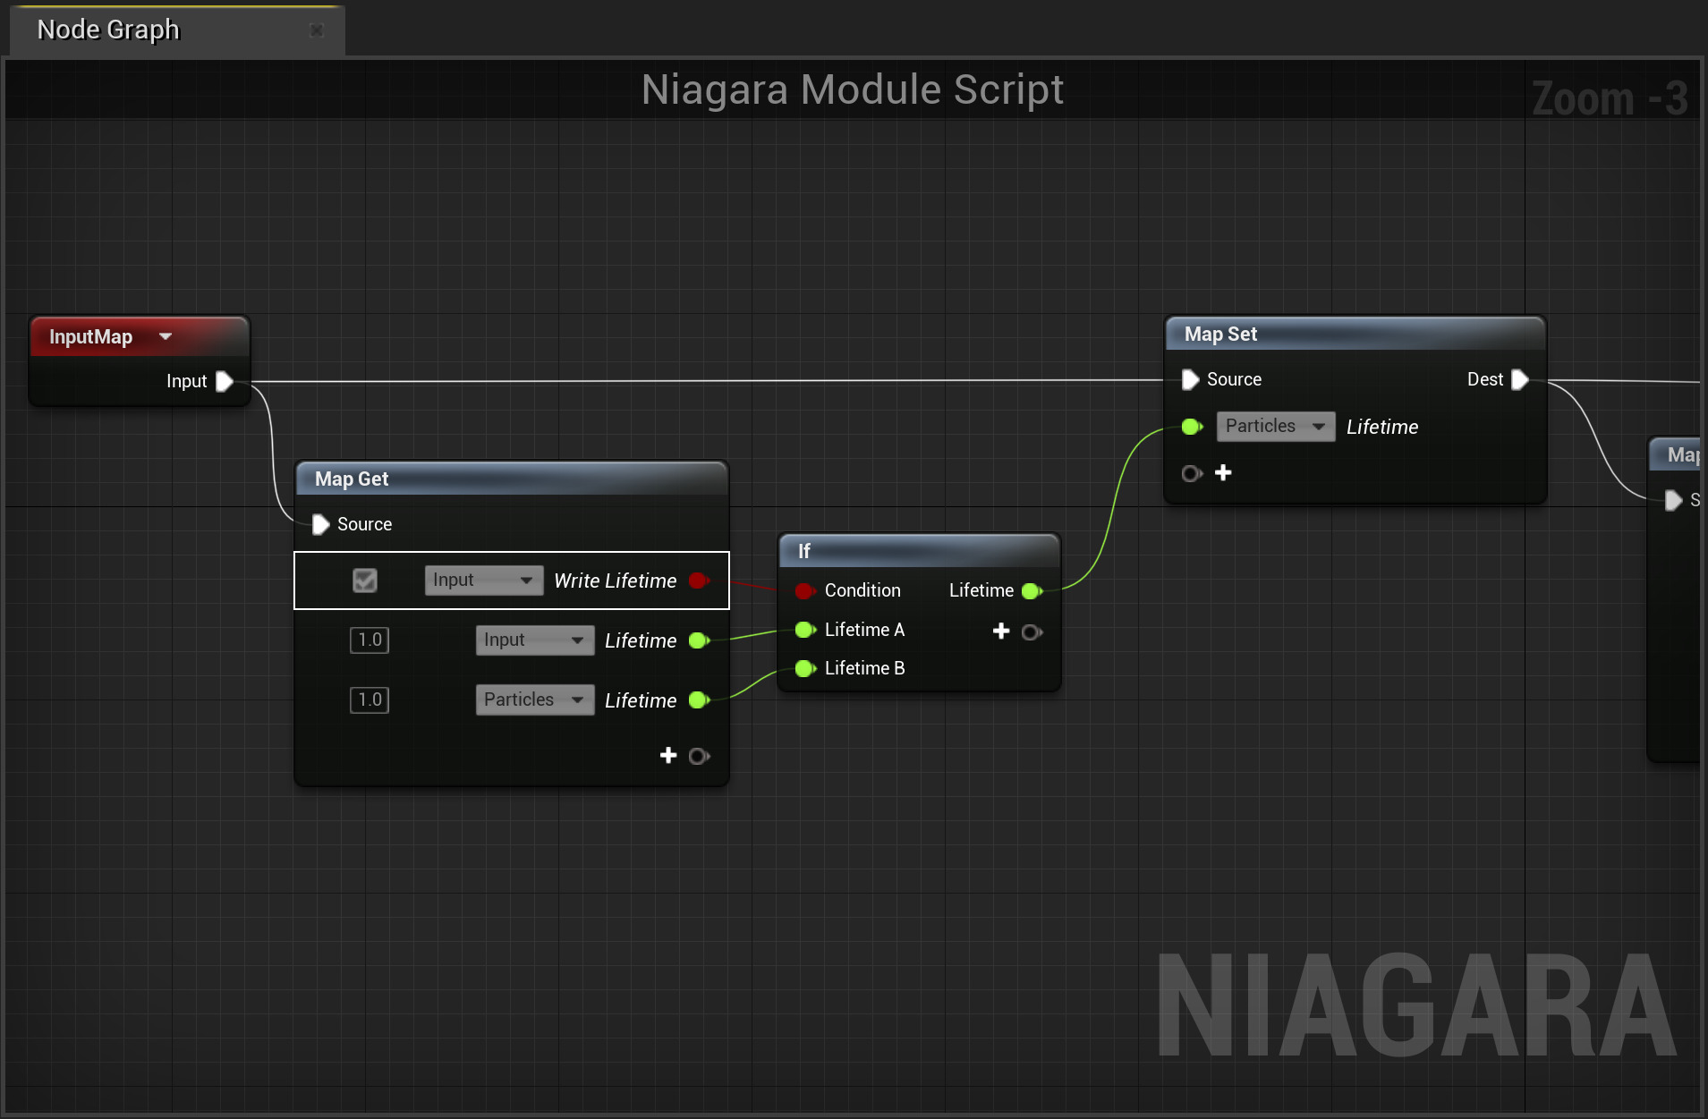This screenshot has width=1708, height=1119.
Task: Open the Particles namespace dropdown on Map Set
Action: pyautogui.click(x=1275, y=427)
